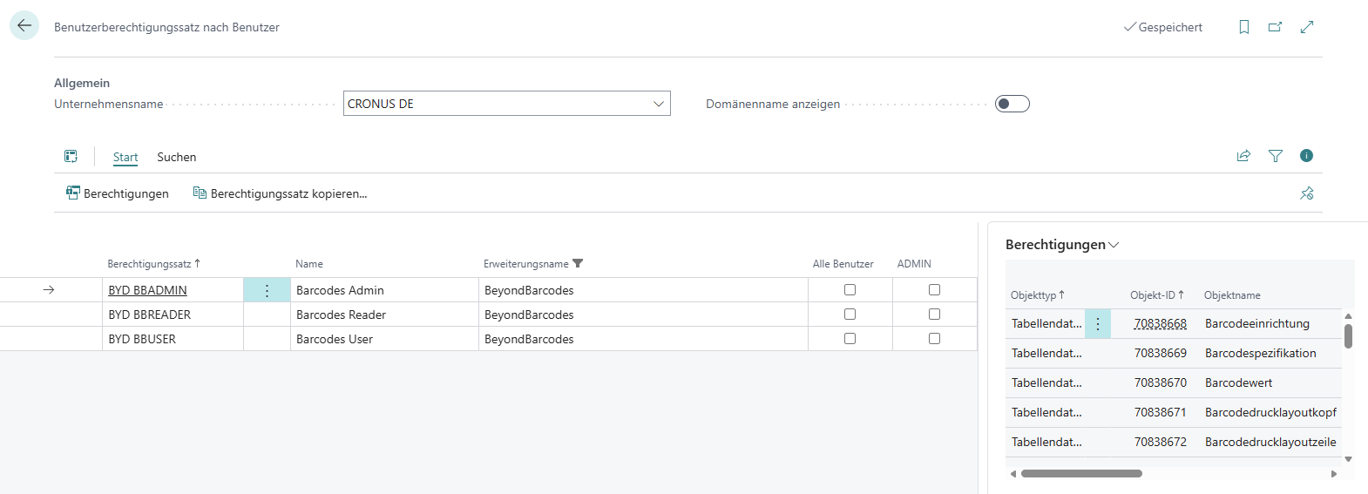Toggle Domänenname anzeigen switch
Image resolution: width=1368 pixels, height=494 pixels.
[1012, 104]
